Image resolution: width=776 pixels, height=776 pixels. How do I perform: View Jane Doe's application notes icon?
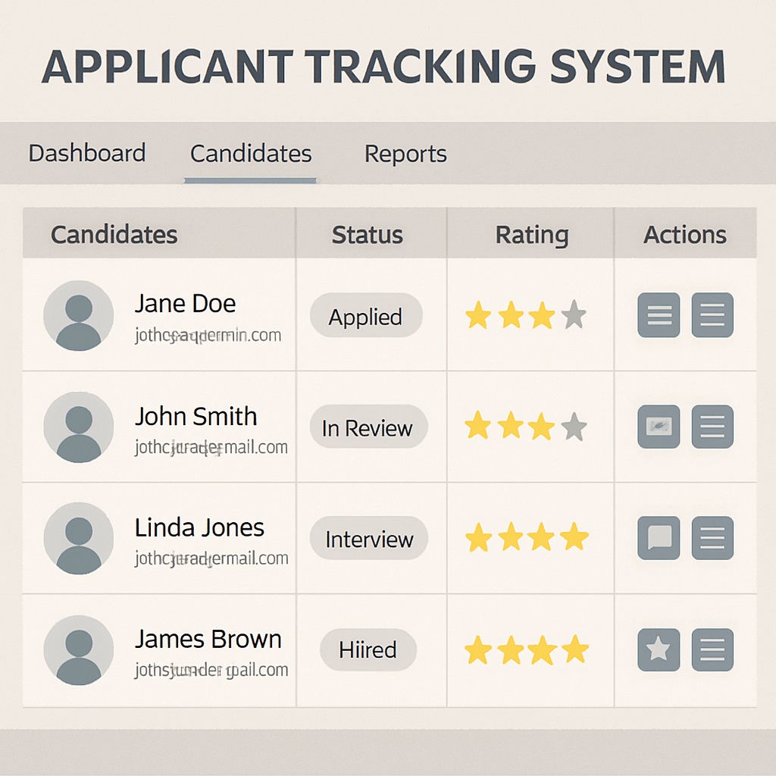pyautogui.click(x=658, y=315)
